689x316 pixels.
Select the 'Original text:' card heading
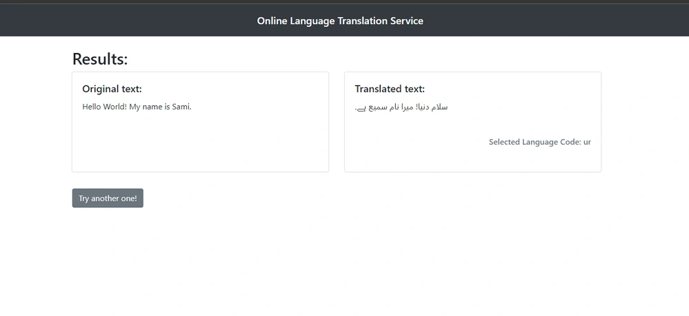112,89
